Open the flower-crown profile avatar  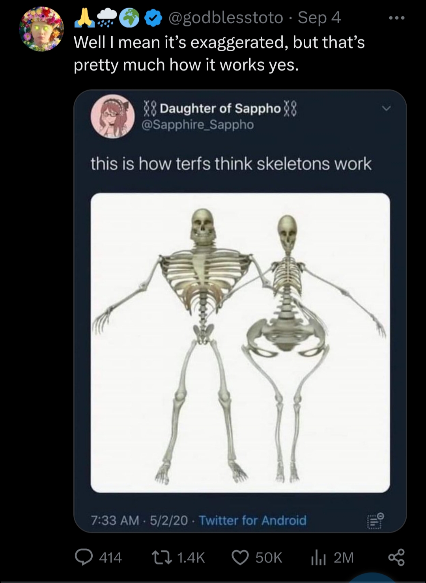[41, 29]
